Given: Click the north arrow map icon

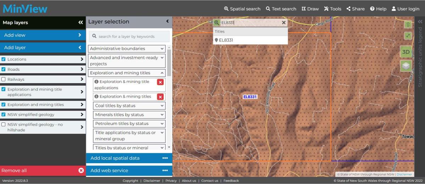Looking at the screenshot, I should coord(408,25).
